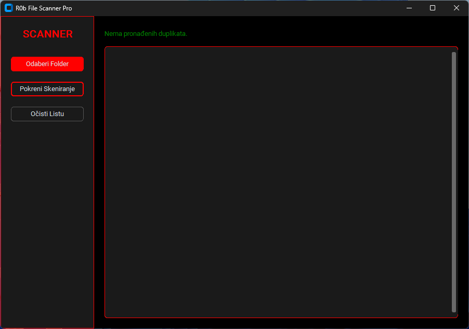The height and width of the screenshot is (329, 469).
Task: Click the R0b File Scanner app icon
Action: click(x=9, y=8)
